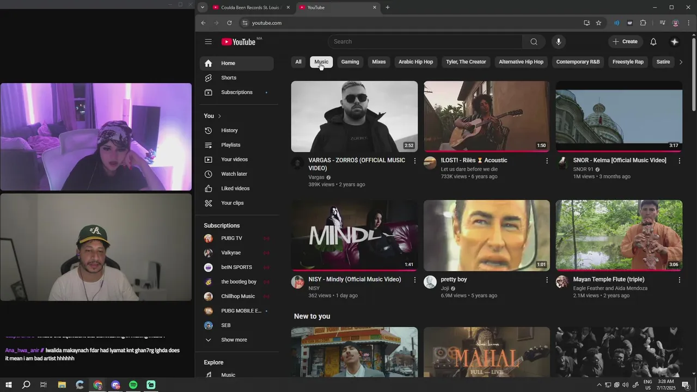Bookmark this page with the star icon
The image size is (697, 392).
click(x=598, y=23)
